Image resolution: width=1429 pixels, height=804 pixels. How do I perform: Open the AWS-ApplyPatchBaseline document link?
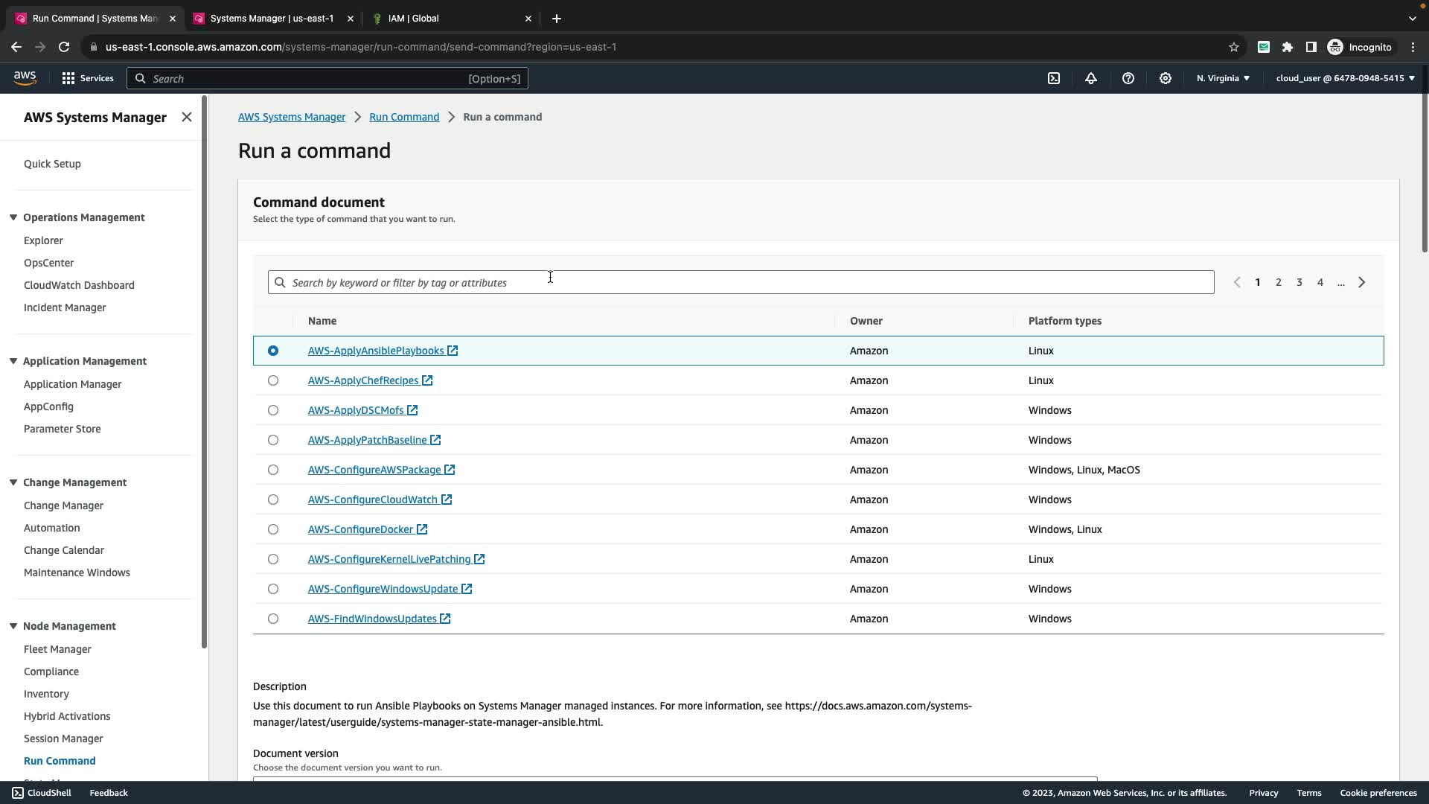click(367, 440)
